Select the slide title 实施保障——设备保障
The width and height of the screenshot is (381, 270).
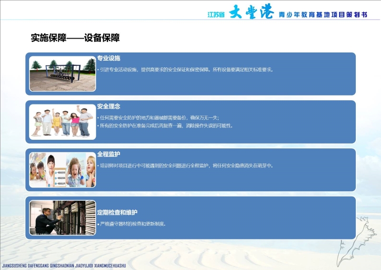click(75, 38)
